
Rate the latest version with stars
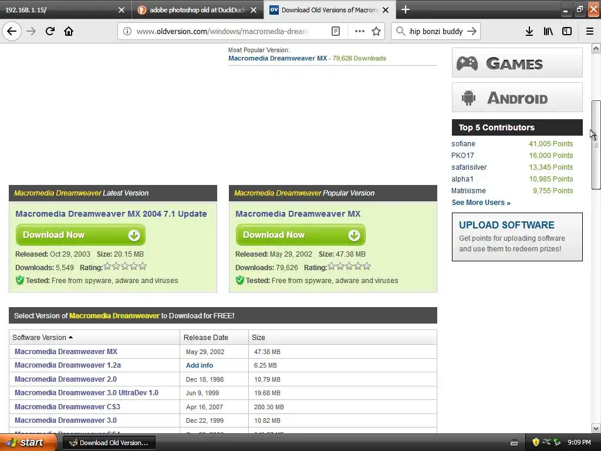125,266
